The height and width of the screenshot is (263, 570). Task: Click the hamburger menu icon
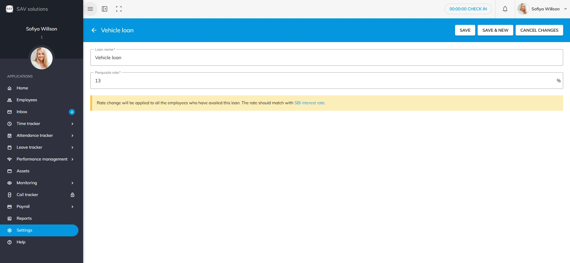tap(90, 9)
